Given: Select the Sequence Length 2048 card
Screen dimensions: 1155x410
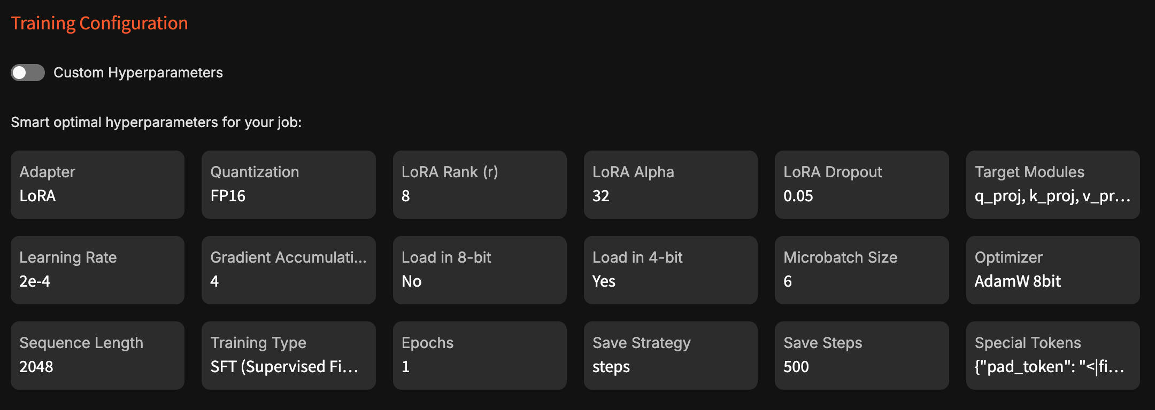Looking at the screenshot, I should (x=97, y=355).
